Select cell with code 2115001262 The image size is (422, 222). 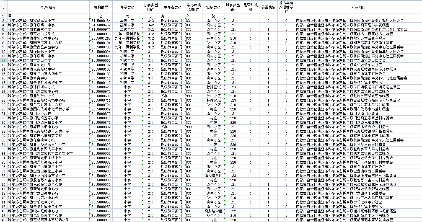click(101, 38)
